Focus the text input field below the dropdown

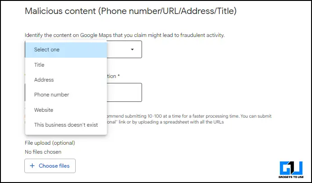tap(124, 92)
